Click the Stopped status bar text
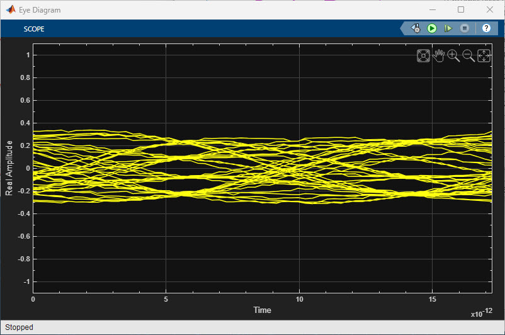Viewport: 505px width, 335px height. [x=19, y=327]
